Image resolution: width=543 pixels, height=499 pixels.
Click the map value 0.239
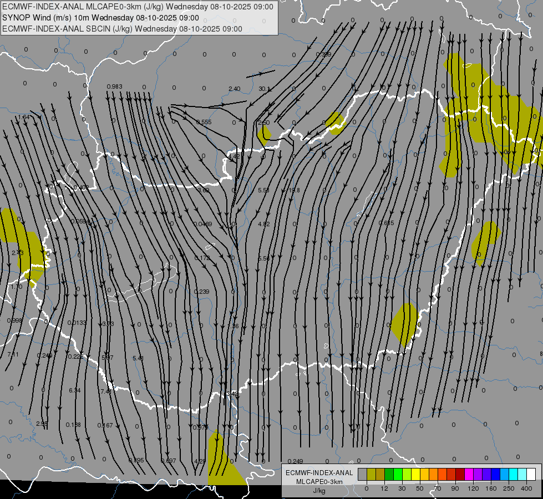click(201, 292)
